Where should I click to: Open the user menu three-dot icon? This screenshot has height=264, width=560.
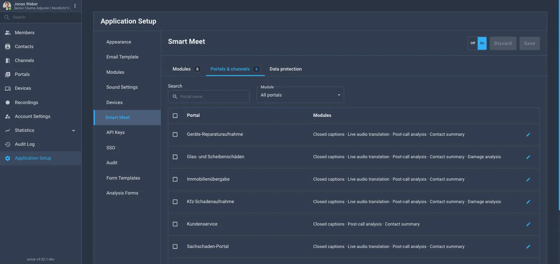coord(75,6)
